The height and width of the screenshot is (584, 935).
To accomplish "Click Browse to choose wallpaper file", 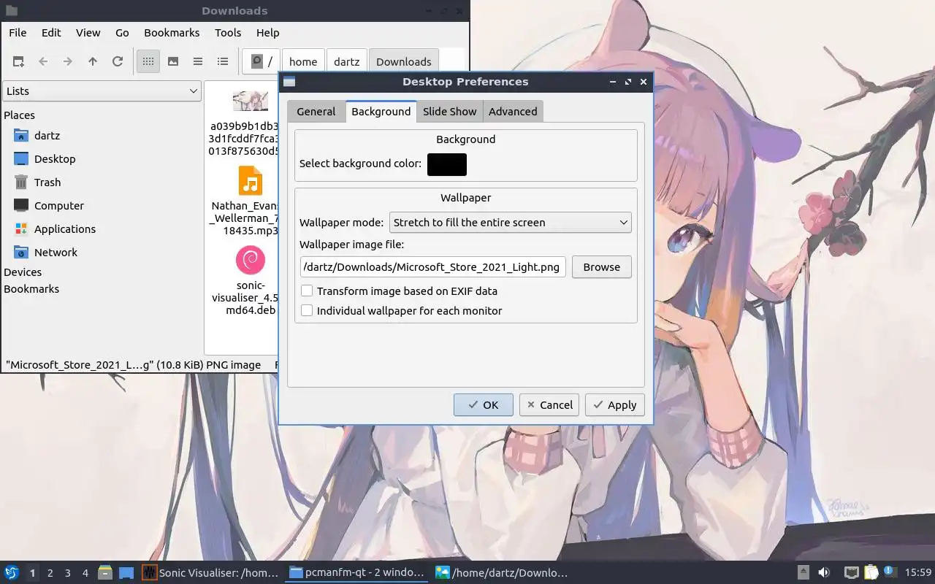I will click(x=602, y=267).
